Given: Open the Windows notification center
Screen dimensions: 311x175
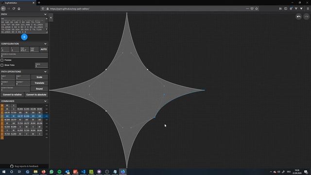Looking at the screenshot, I should (306, 172).
